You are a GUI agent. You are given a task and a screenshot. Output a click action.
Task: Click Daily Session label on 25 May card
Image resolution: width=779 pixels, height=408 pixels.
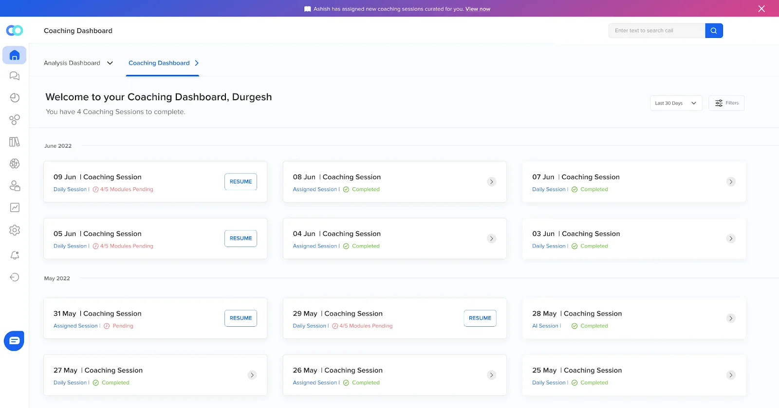pyautogui.click(x=549, y=383)
